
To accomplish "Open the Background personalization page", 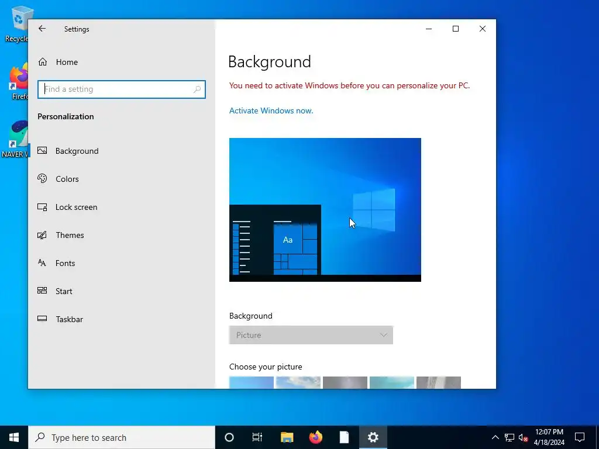I will tap(122, 151).
